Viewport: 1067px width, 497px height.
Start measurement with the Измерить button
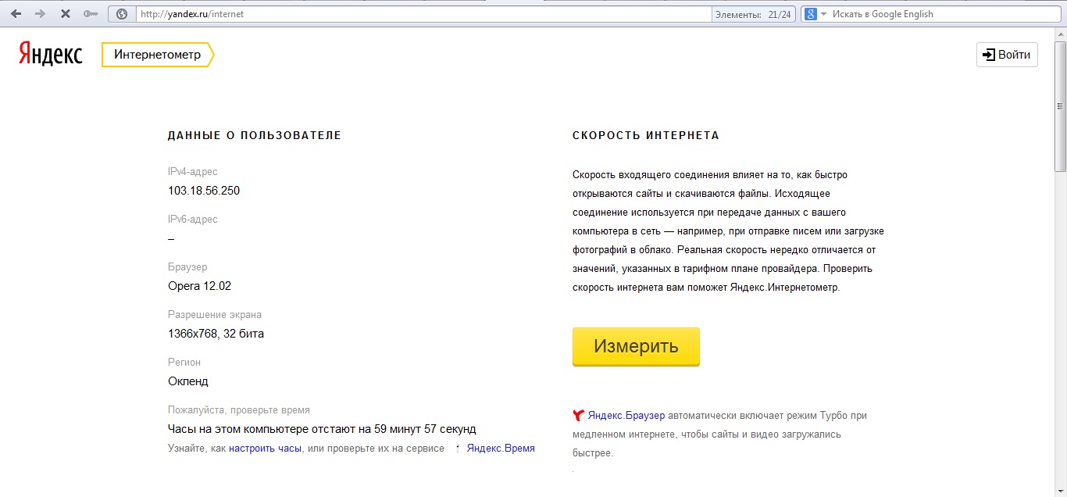636,346
